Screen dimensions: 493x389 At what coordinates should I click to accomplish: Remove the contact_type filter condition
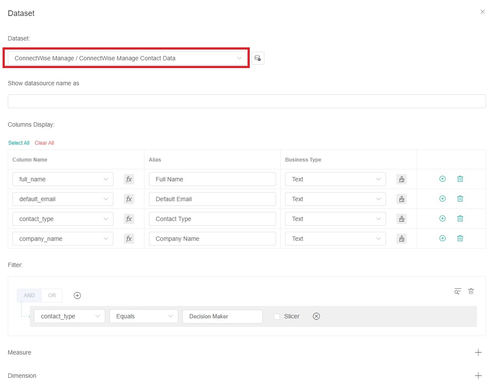316,316
